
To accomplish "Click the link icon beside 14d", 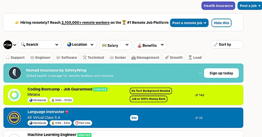I will pos(196,95).
